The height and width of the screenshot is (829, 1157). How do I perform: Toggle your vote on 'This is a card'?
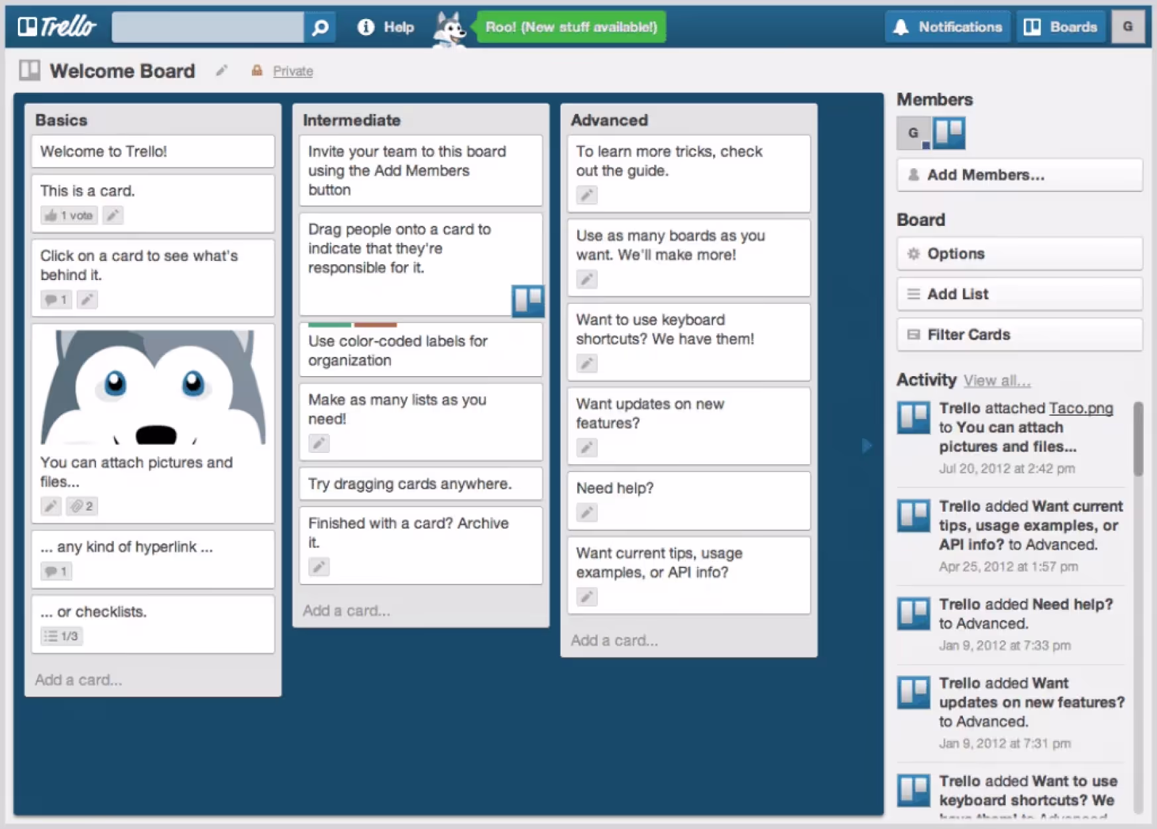coord(68,215)
